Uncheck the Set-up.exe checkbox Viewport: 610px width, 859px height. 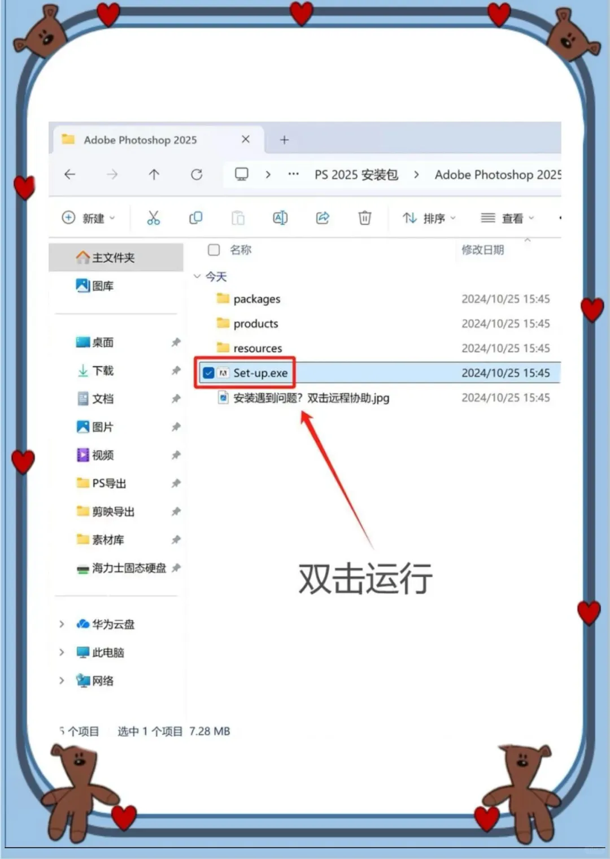coord(208,372)
